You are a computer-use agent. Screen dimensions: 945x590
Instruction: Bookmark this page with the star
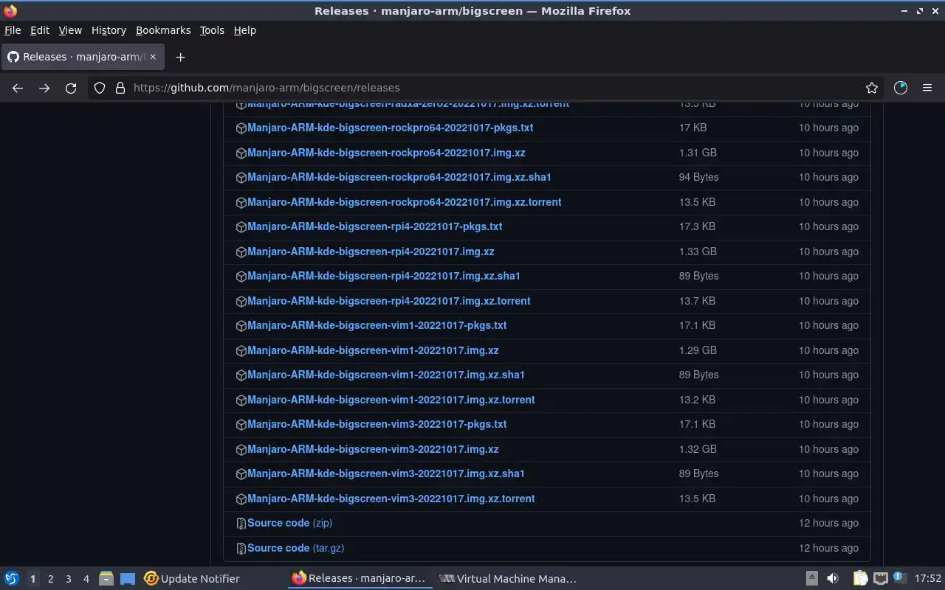coord(872,88)
